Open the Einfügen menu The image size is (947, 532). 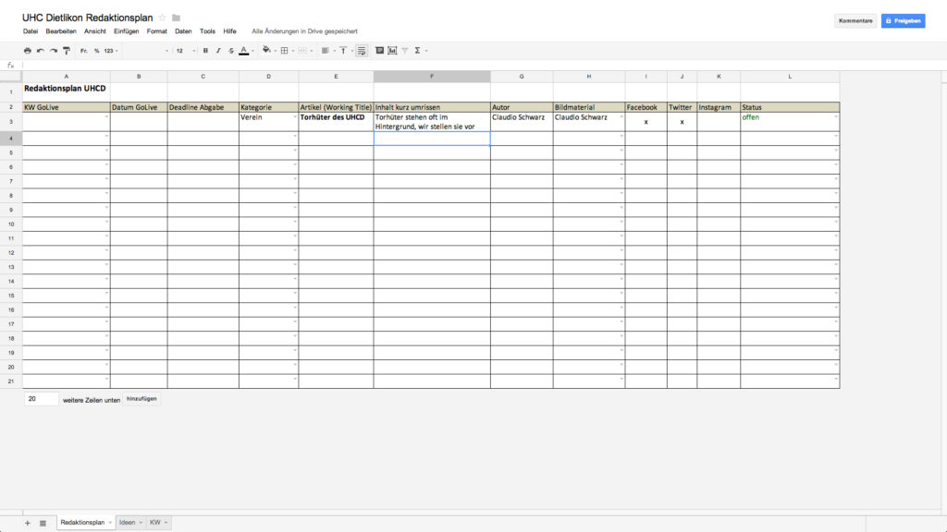[x=127, y=31]
